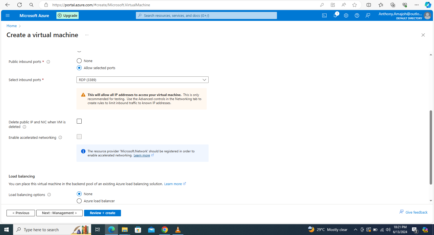434x235 pixels.
Task: Open the Mail app from the taskbar
Action: [151, 230]
